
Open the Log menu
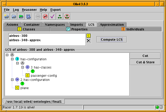coord(16,10)
